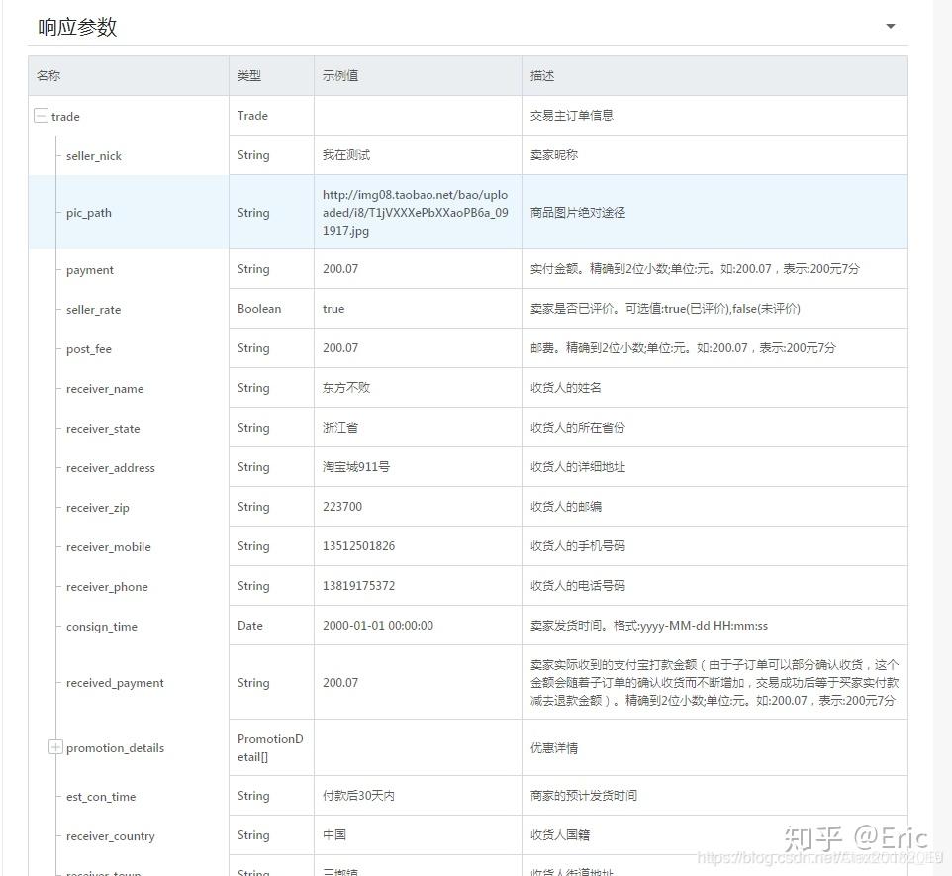Click the 响应参数 section heading
This screenshot has height=876, width=952.
coord(77,27)
